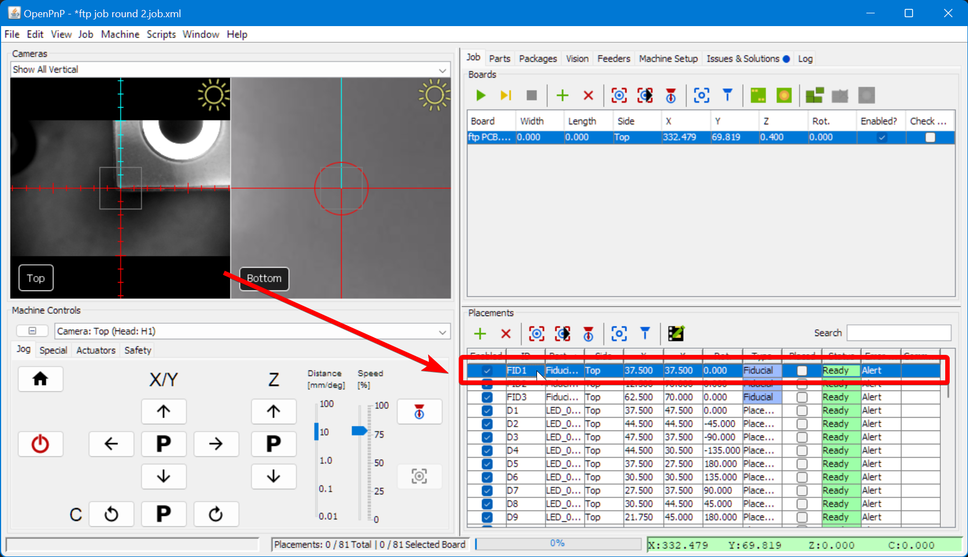Delete the selected placement with the red X
Image resolution: width=968 pixels, height=557 pixels.
click(x=505, y=334)
